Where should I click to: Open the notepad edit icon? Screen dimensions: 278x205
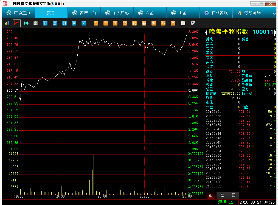coord(183,23)
